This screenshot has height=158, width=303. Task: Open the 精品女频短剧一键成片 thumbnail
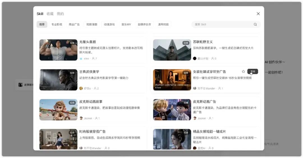[172, 139]
